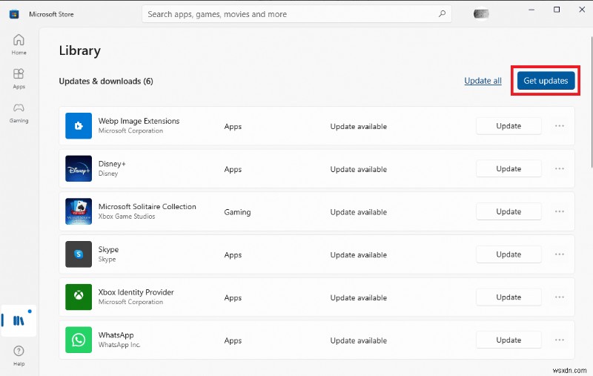The height and width of the screenshot is (376, 593).
Task: Open more options for Webp Image Extensions
Action: 560,126
